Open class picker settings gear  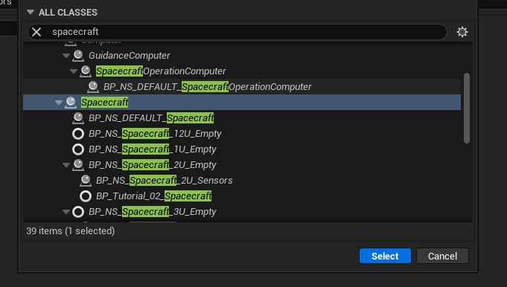[462, 32]
